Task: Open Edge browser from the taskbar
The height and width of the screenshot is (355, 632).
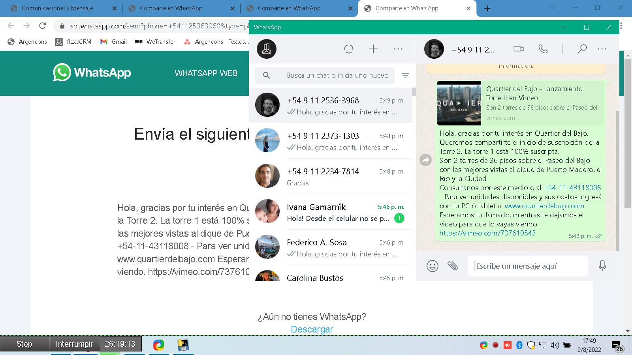Action: coord(159,345)
